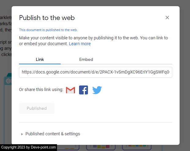Click the 'Or share this link using' label
This screenshot has height=151, width=190.
pos(41,89)
